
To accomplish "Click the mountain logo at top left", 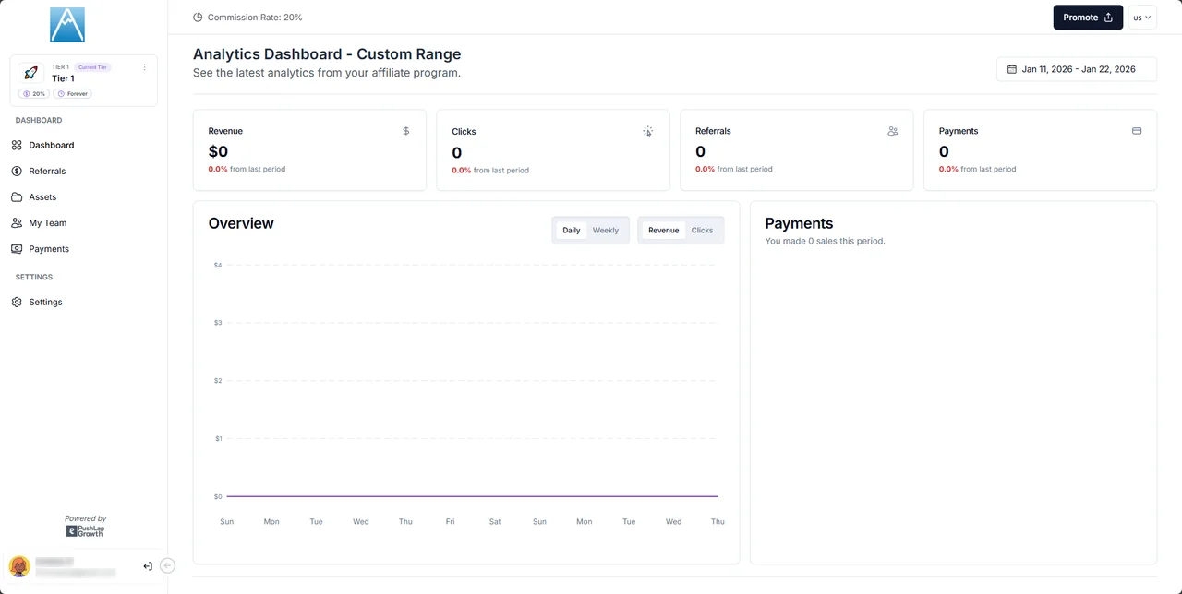I will click(67, 25).
